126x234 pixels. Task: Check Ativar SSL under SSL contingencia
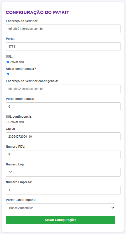(8, 122)
